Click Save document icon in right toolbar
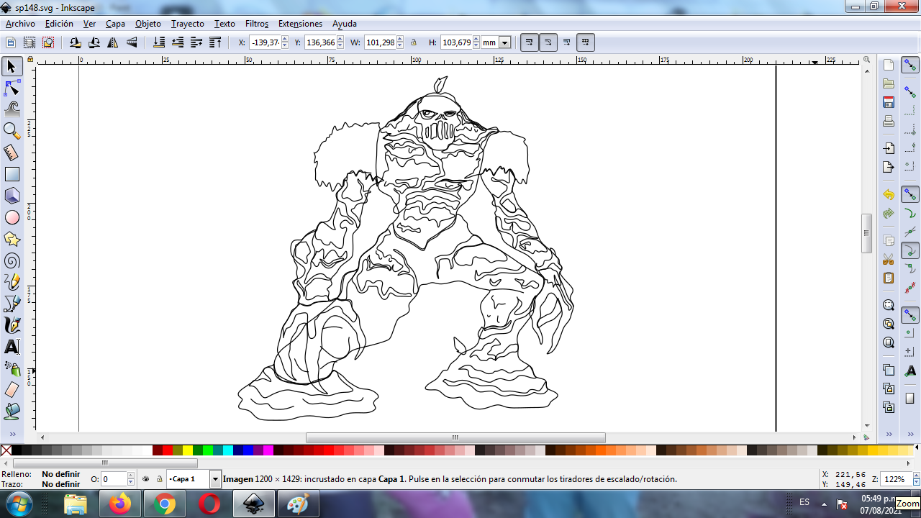Viewport: 921px width, 518px height. pyautogui.click(x=889, y=102)
